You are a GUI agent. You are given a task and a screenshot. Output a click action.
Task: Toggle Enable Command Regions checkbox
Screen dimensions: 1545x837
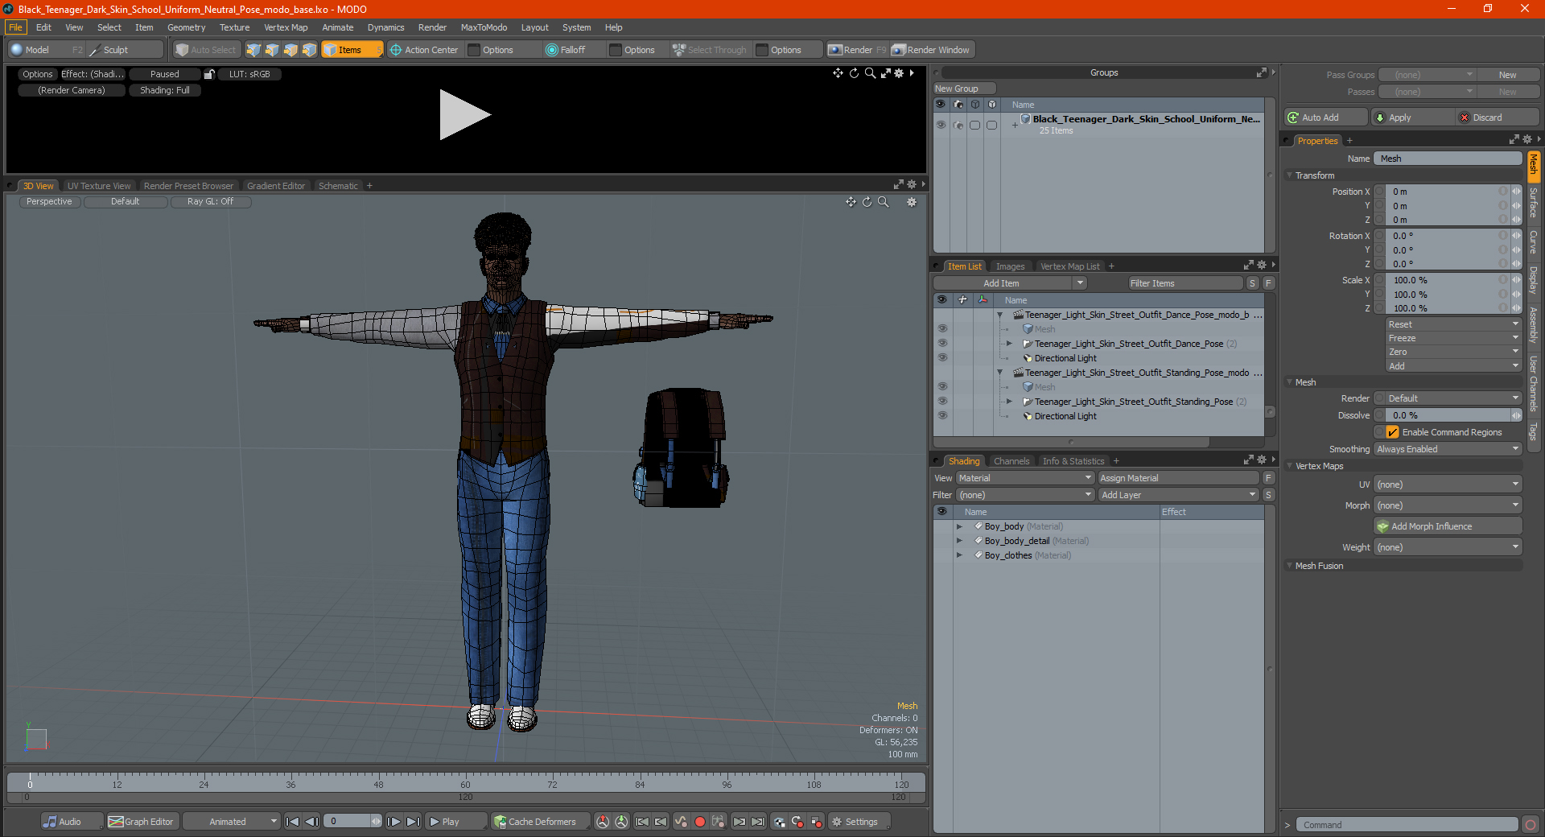[1393, 432]
